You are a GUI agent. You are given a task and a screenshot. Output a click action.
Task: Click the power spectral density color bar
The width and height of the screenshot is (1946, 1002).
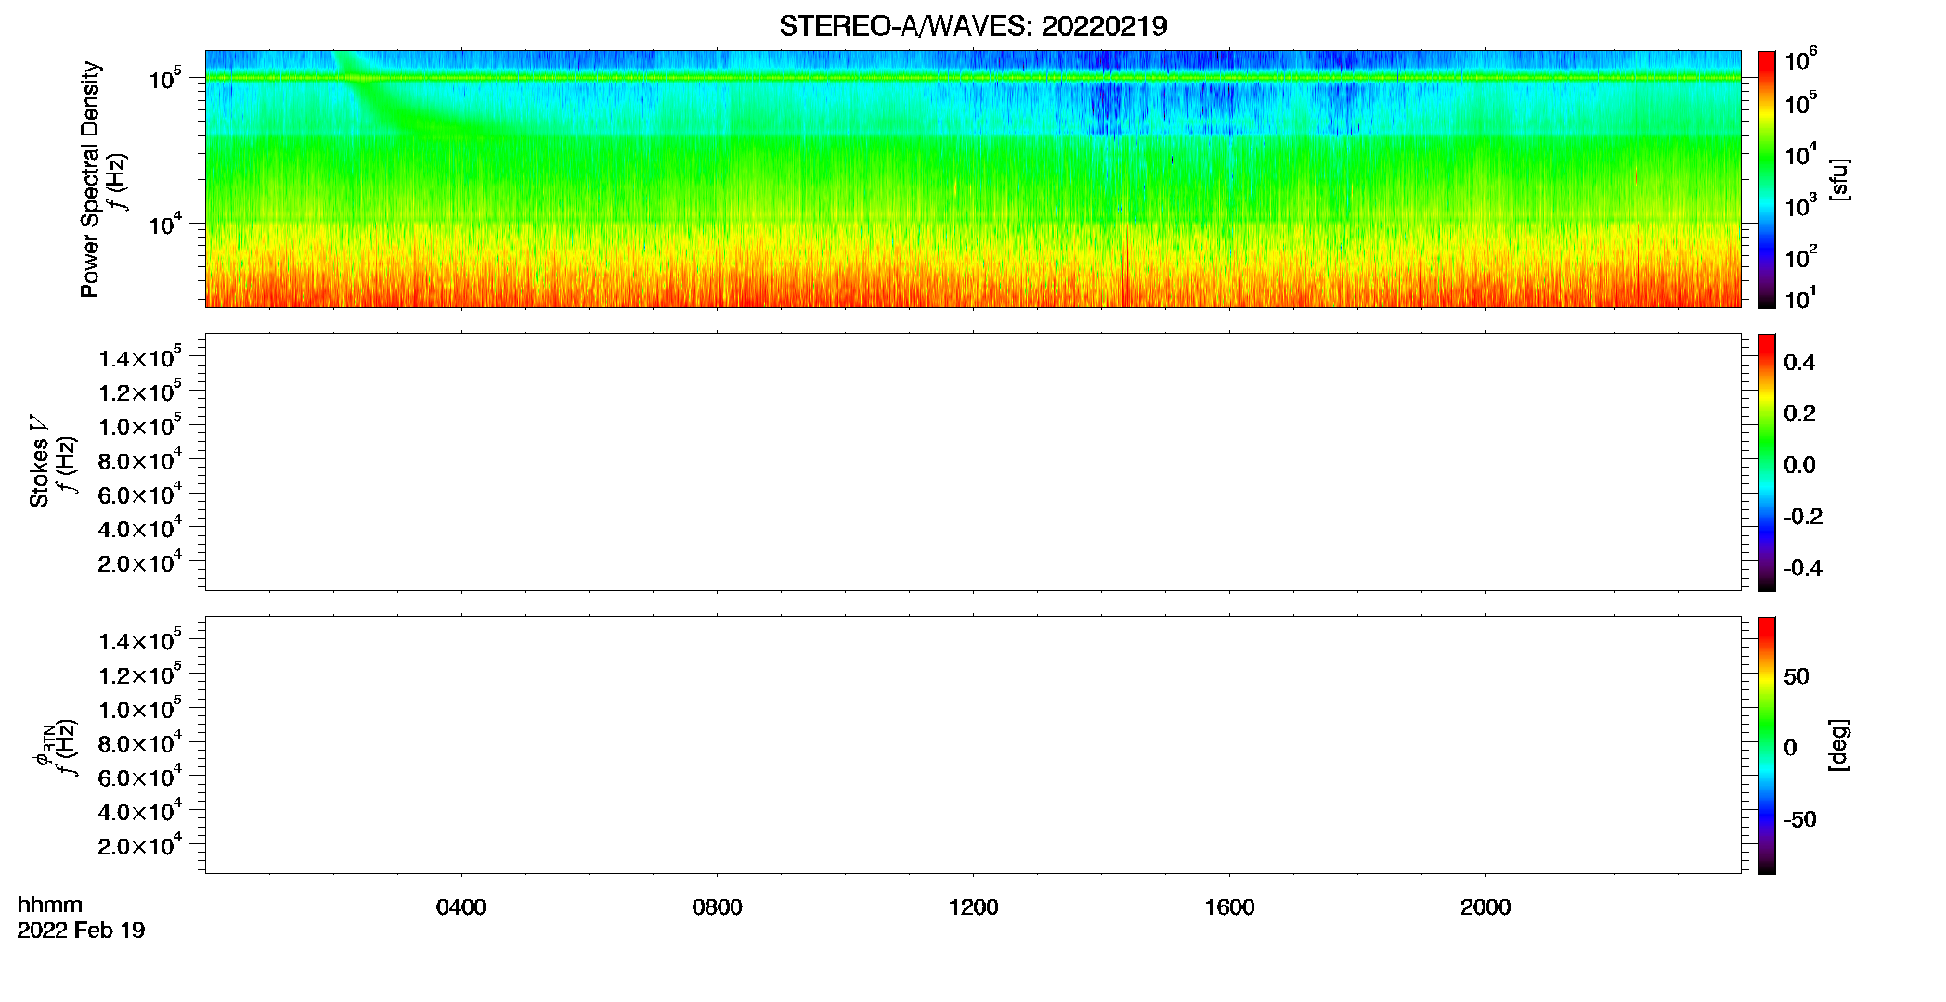pyautogui.click(x=1767, y=179)
